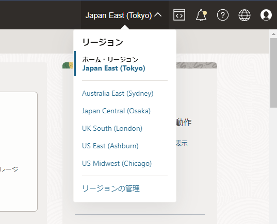Switch to UK South (London) region
The width and height of the screenshot is (277, 224).
(x=112, y=128)
